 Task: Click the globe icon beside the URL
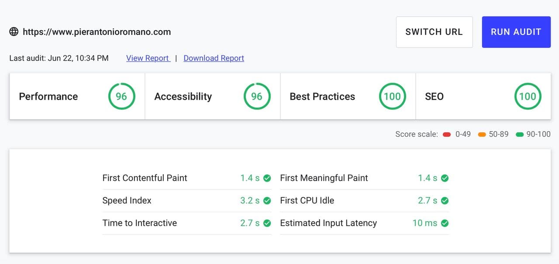pos(14,32)
